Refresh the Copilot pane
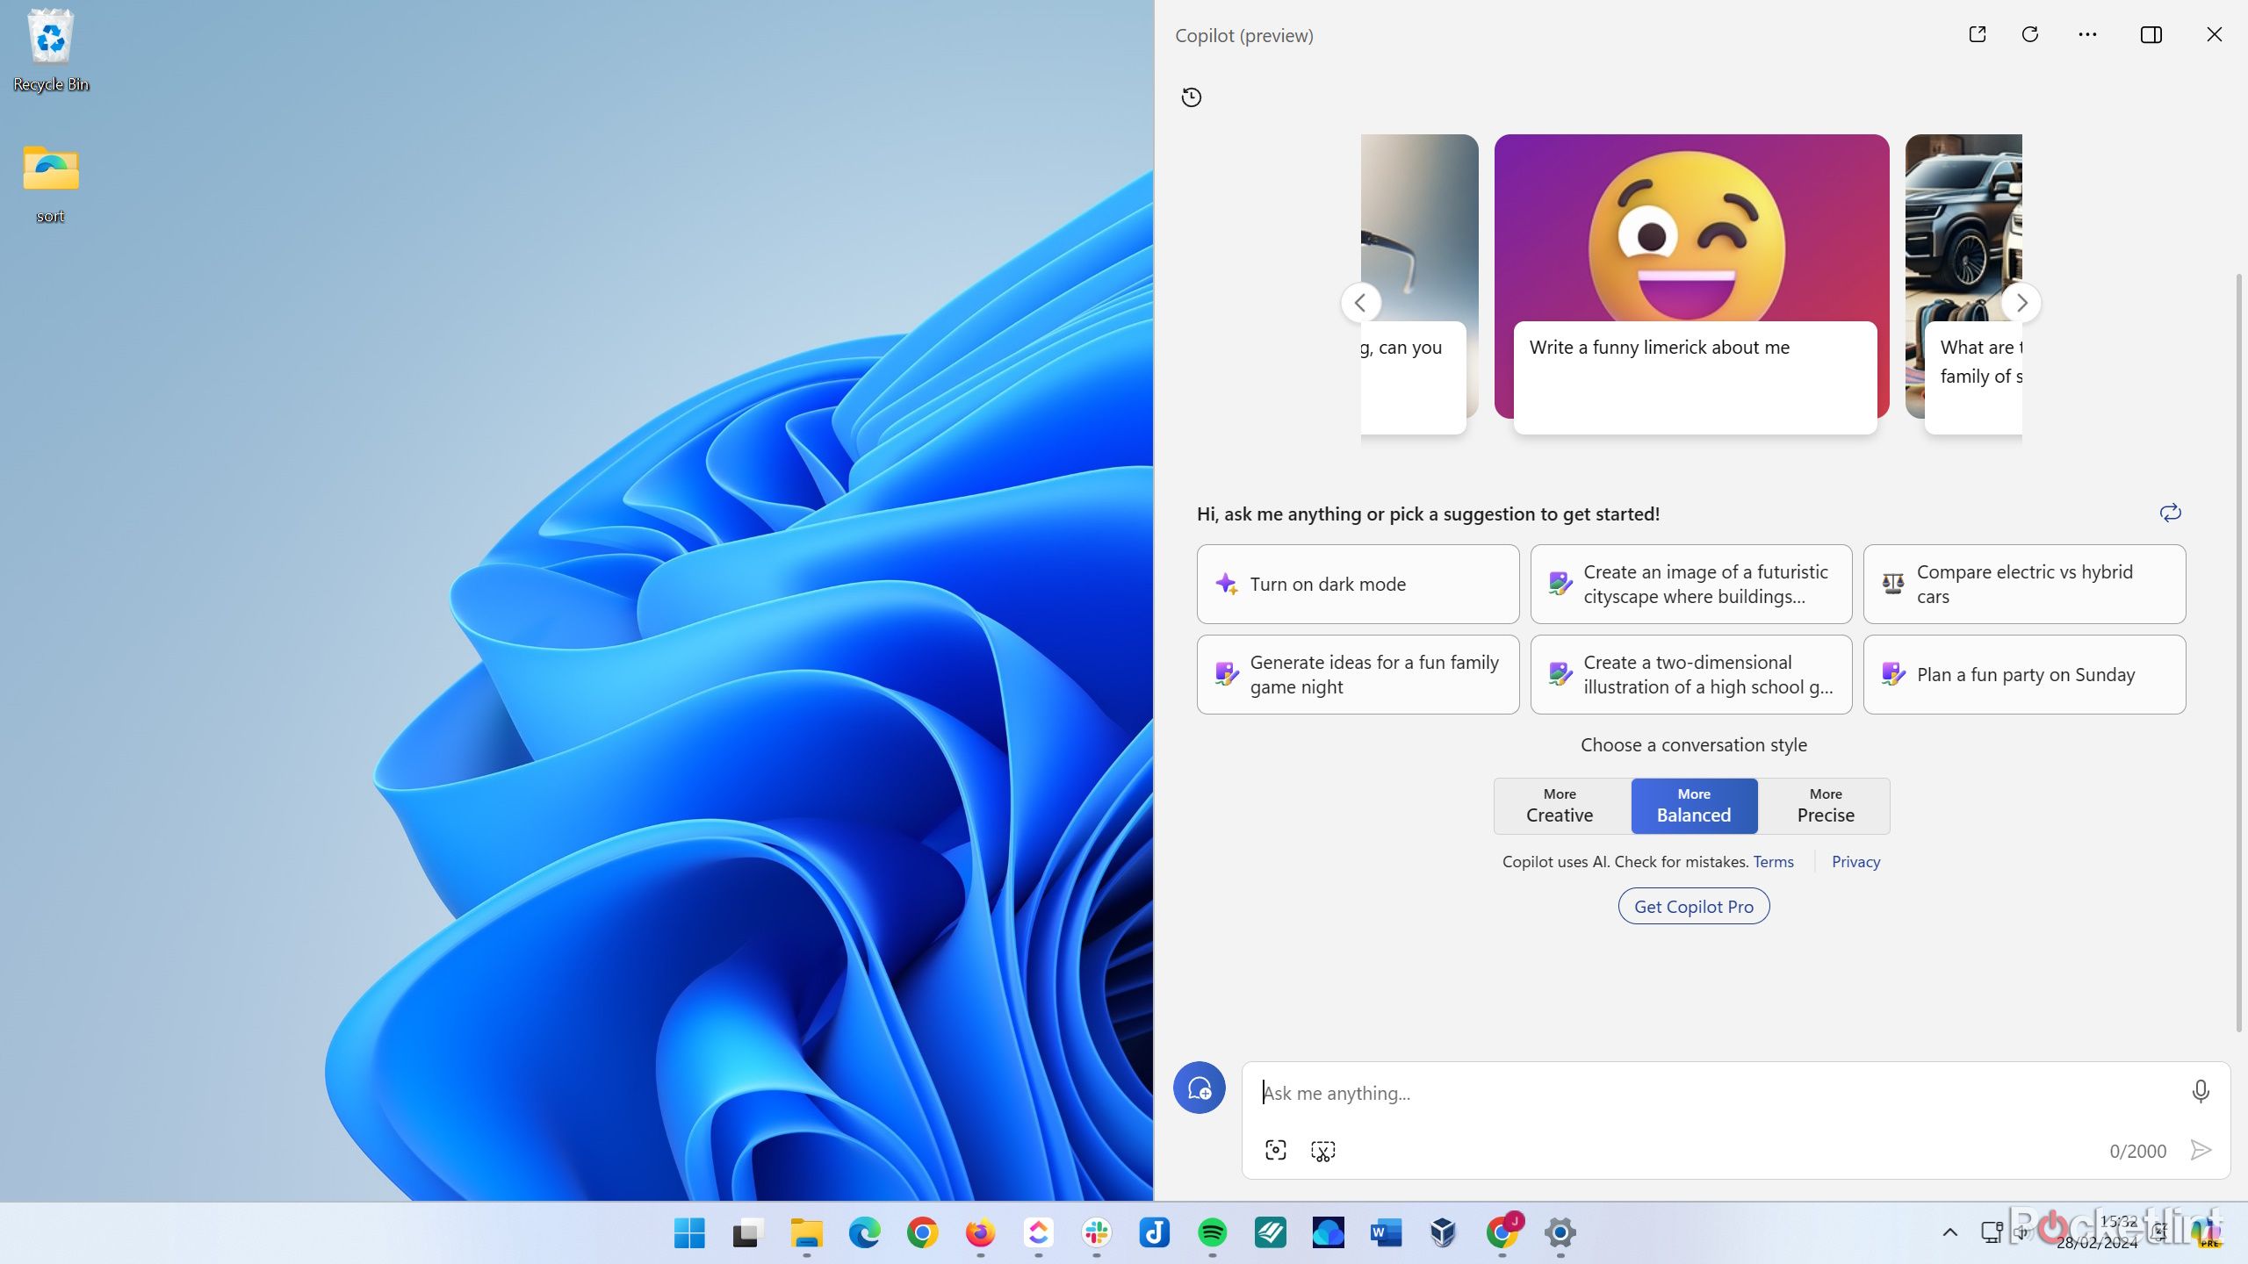 pos(2030,34)
